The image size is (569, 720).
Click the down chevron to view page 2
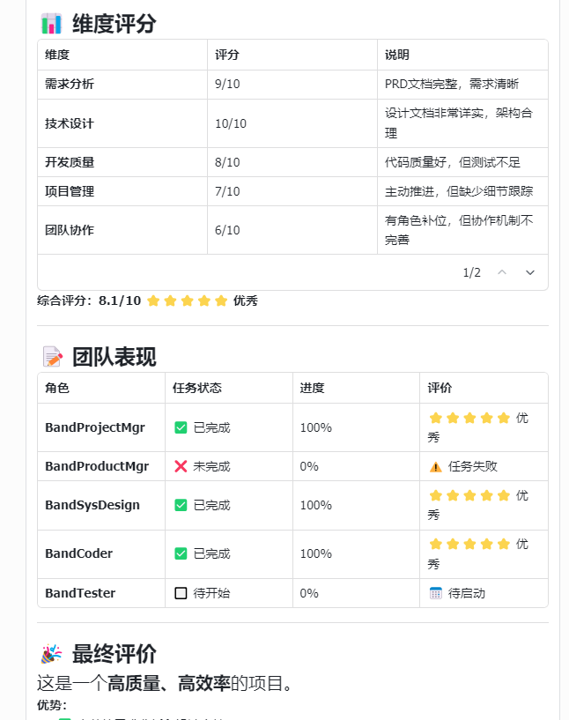click(x=529, y=272)
